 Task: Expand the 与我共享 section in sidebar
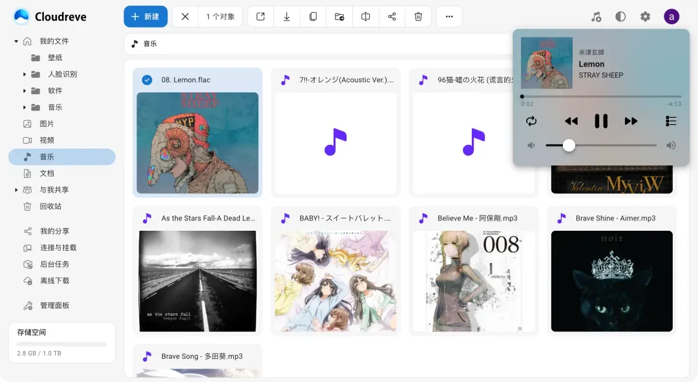[16, 190]
